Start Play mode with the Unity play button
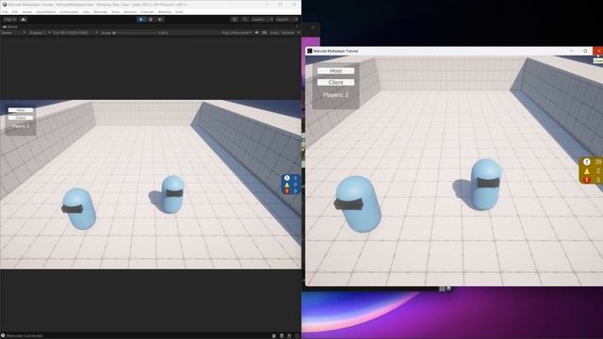Viewport: 603px width, 339px height. [x=141, y=19]
